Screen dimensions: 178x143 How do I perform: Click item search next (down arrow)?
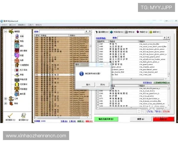[x=165, y=38]
